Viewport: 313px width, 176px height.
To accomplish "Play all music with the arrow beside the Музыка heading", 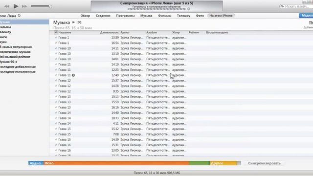I will (73, 22).
